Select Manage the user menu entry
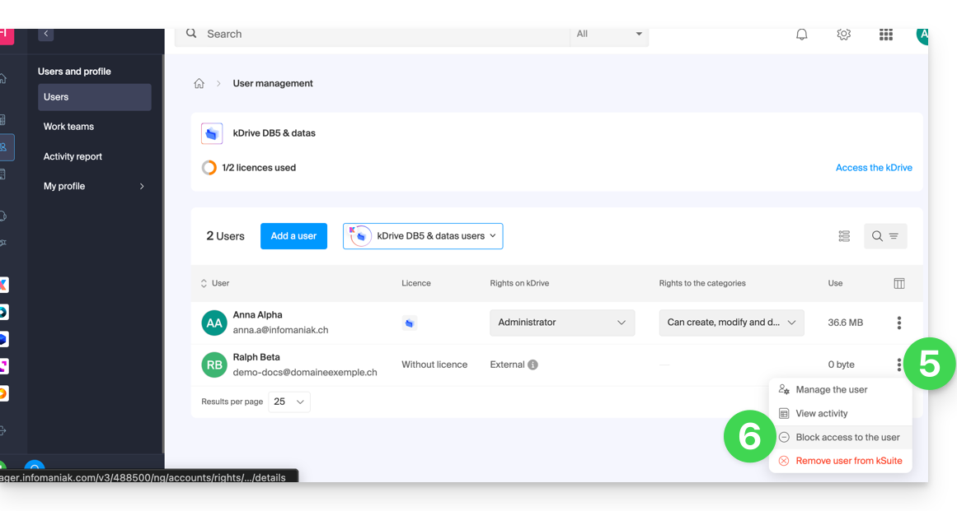This screenshot has width=957, height=511. point(831,390)
